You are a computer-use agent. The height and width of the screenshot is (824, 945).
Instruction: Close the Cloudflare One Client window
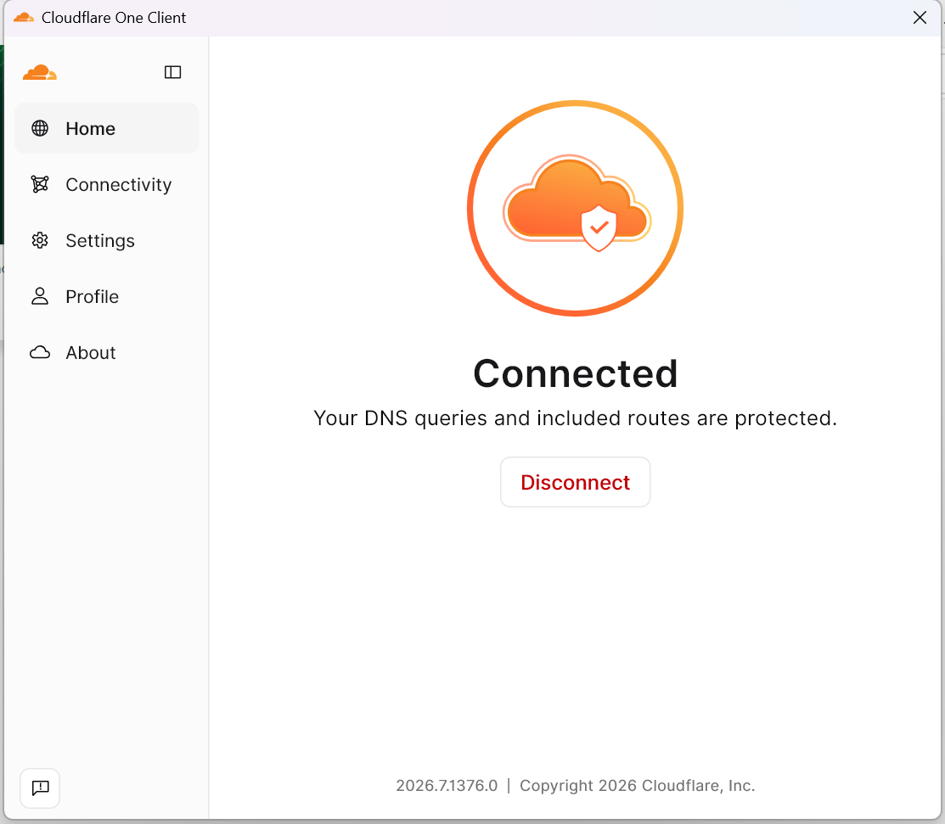(920, 18)
